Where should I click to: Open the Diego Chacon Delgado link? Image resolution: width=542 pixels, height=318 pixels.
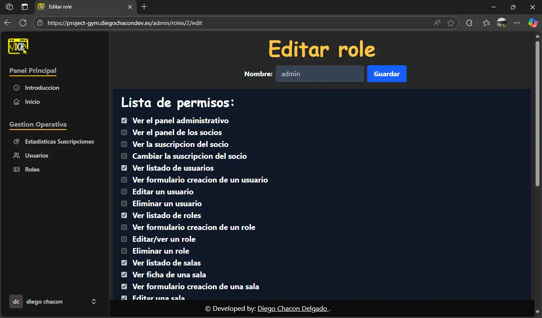[x=292, y=308]
